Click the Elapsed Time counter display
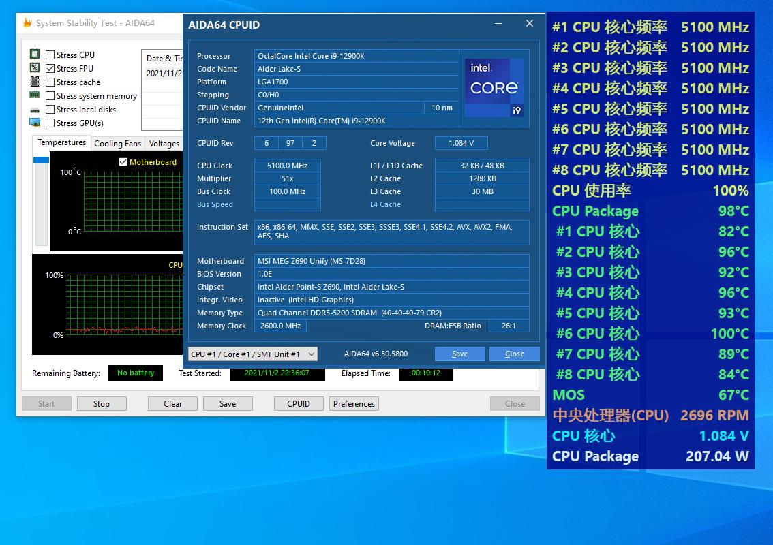The height and width of the screenshot is (545, 773). pyautogui.click(x=425, y=373)
